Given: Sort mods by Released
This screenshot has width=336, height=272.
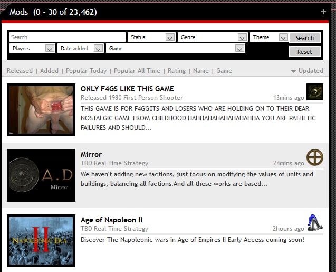Looking at the screenshot, I should pos(20,71).
